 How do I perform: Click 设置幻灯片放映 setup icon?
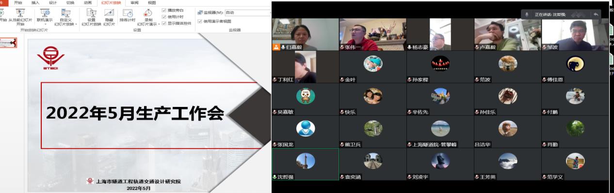pos(91,13)
